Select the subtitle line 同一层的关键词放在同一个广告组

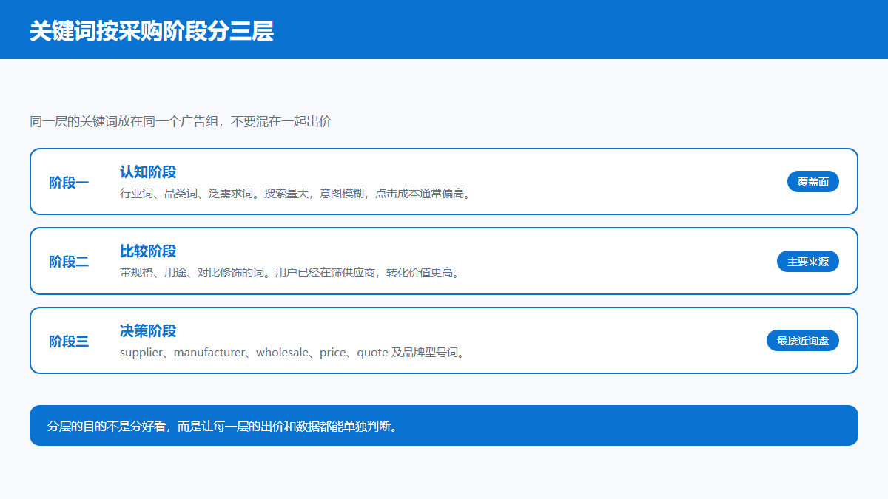coord(181,121)
